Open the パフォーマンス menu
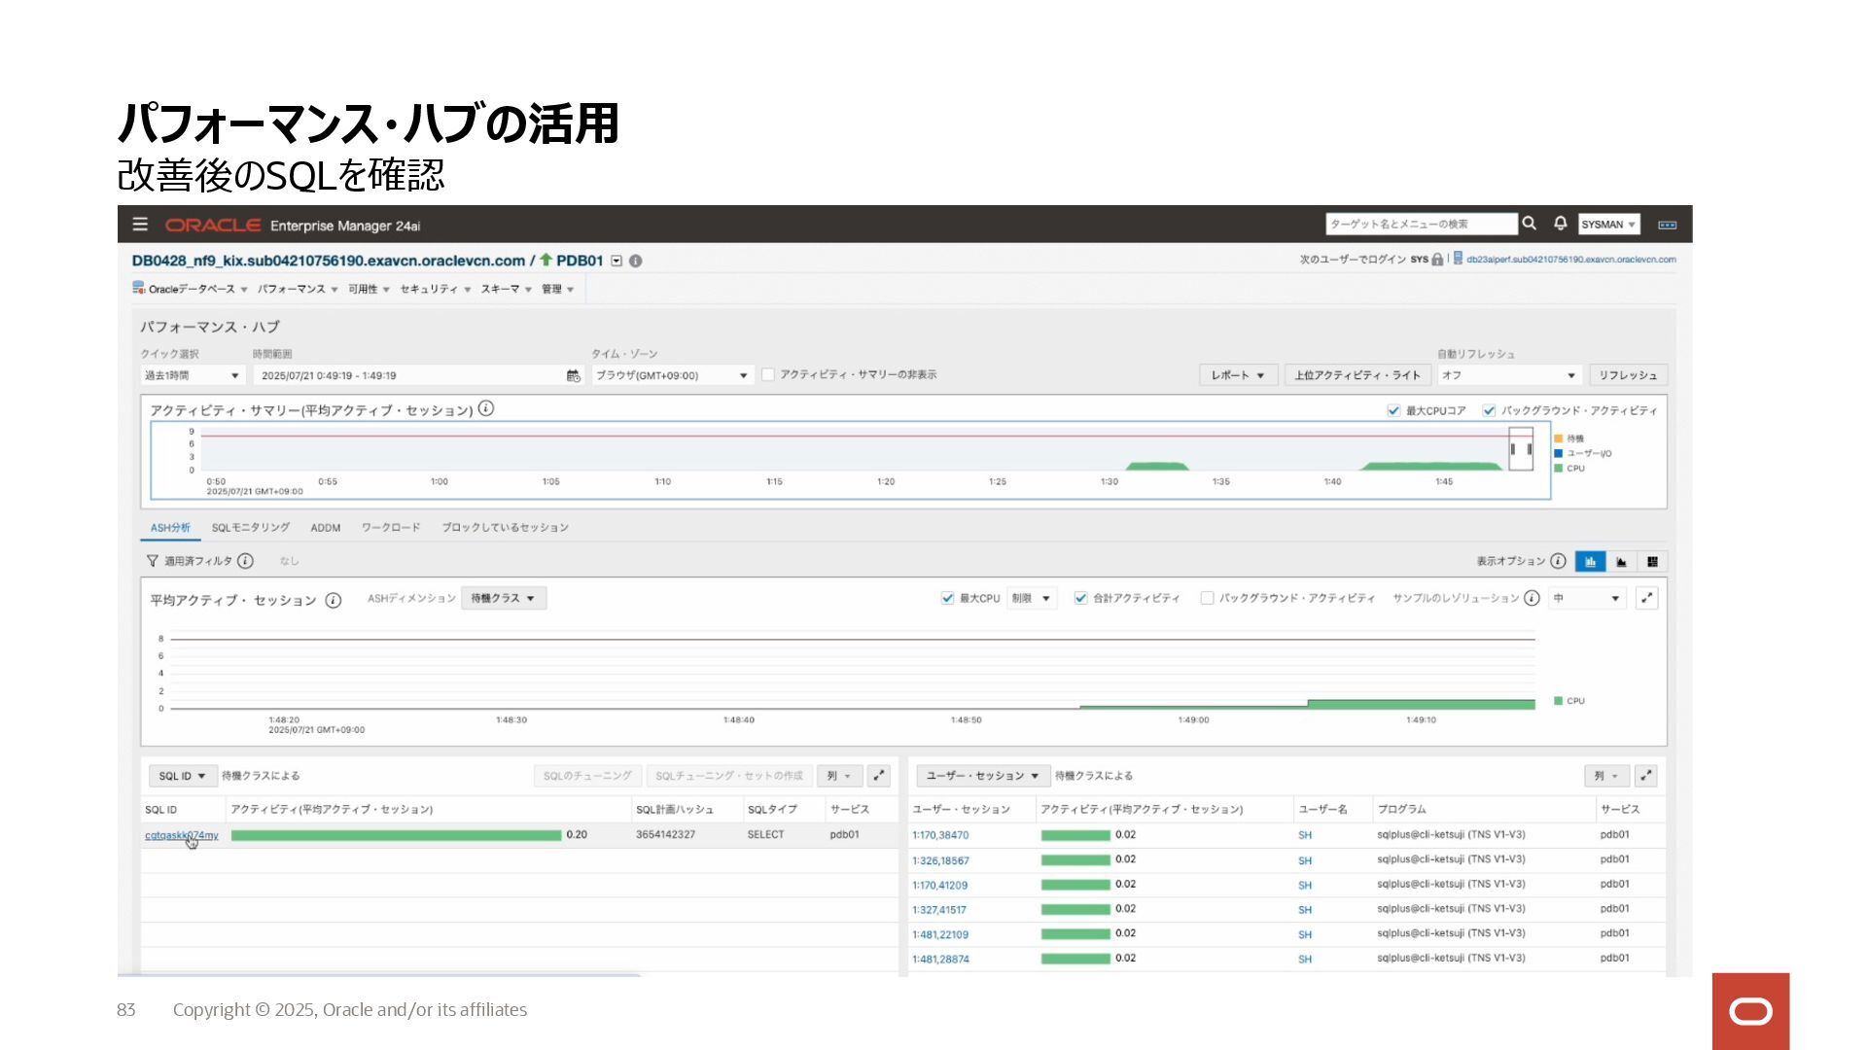This screenshot has height=1050, width=1867. click(298, 289)
